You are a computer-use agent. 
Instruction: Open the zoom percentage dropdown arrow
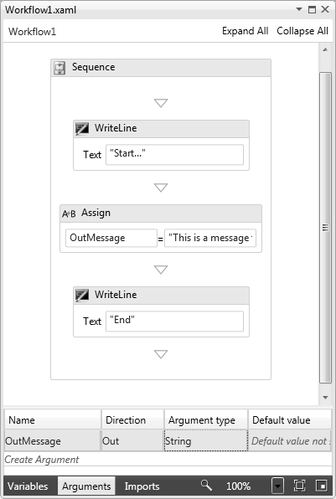click(277, 486)
